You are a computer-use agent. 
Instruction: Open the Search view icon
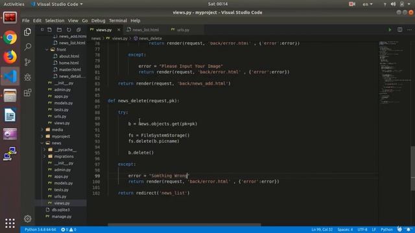coord(27,47)
